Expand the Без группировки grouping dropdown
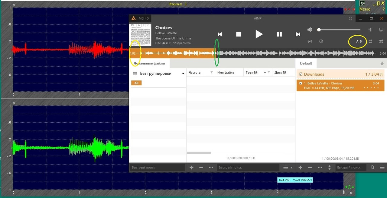 [183, 74]
